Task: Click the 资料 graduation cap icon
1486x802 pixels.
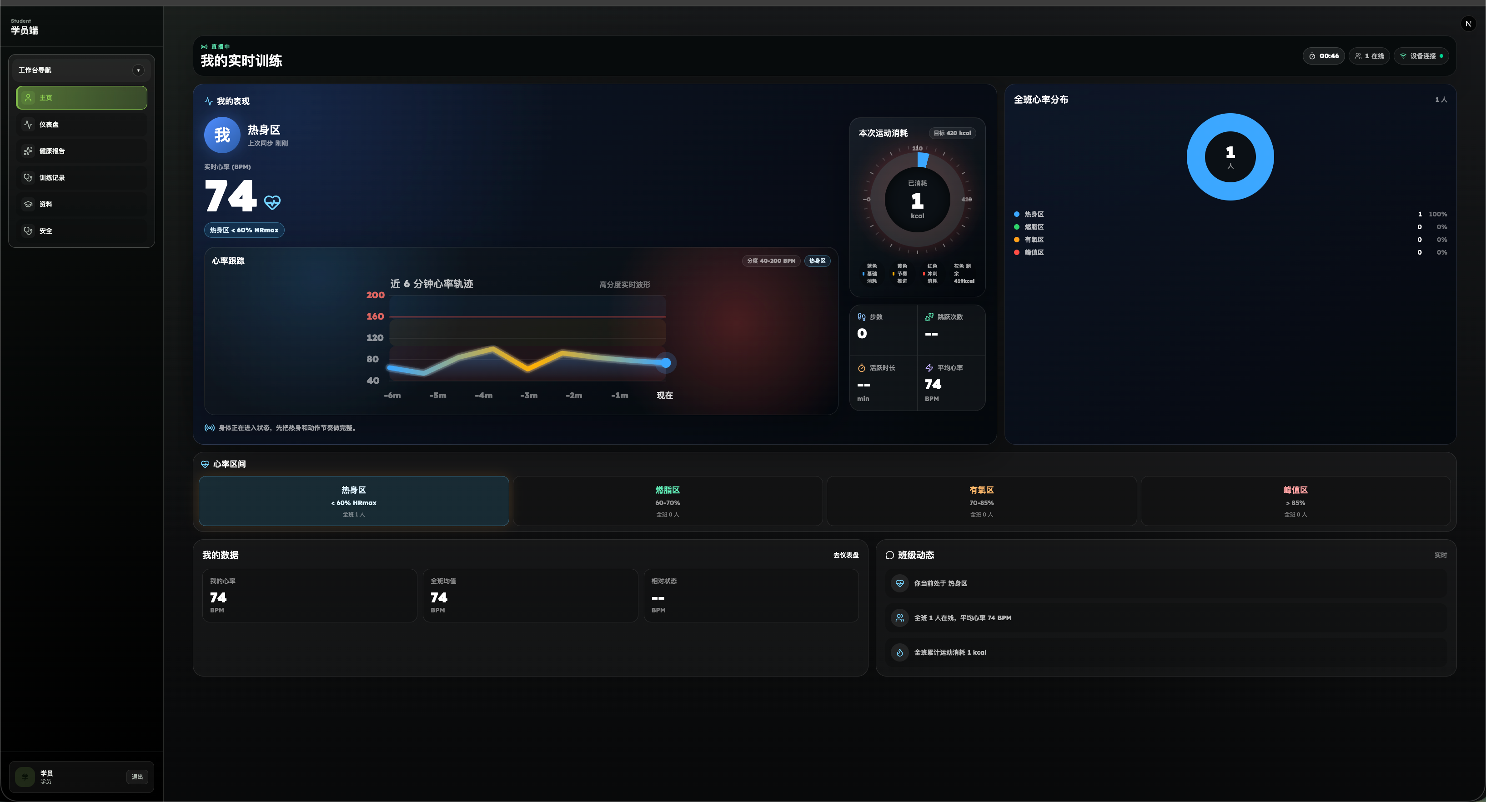Action: click(x=28, y=204)
